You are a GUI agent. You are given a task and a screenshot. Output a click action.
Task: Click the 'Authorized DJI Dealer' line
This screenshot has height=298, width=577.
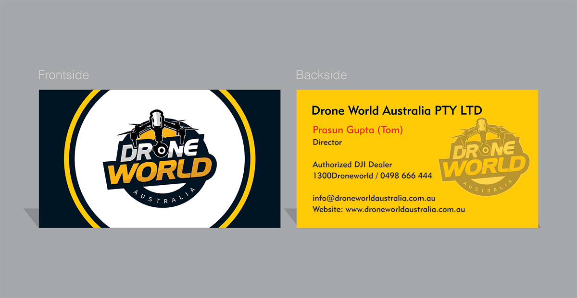point(352,165)
